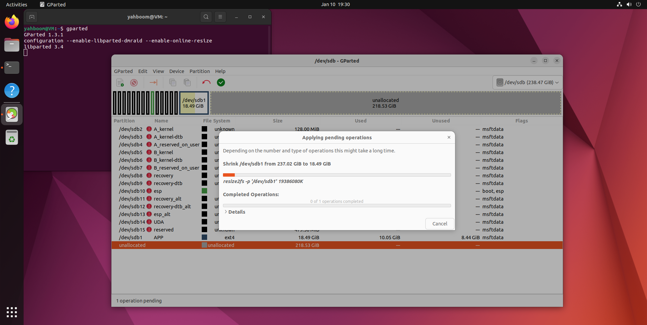Open the Partition menu
The image size is (647, 325).
point(199,71)
